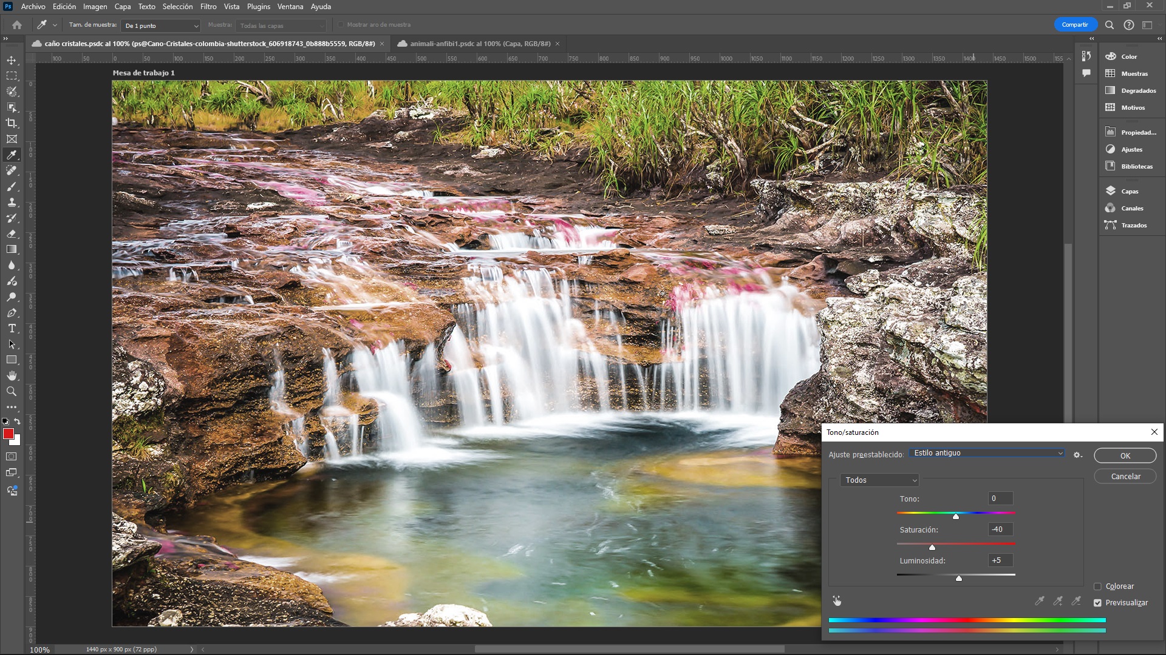Image resolution: width=1166 pixels, height=655 pixels.
Task: Open the Help question mark icon
Action: pyautogui.click(x=1128, y=25)
